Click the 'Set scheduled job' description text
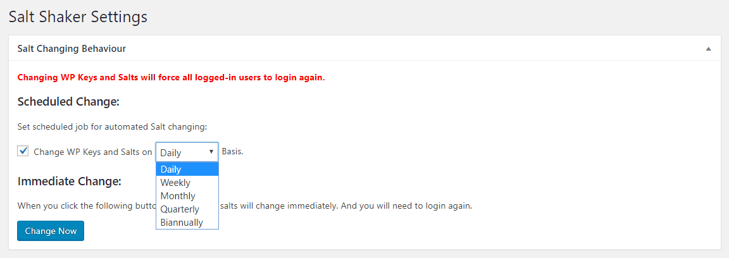This screenshot has height=258, width=729. (112, 126)
